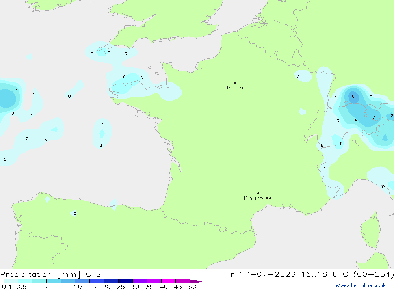The width and height of the screenshot is (394, 289).
Task: Click the '(00+234)' forecast offset text
Action: point(374,274)
